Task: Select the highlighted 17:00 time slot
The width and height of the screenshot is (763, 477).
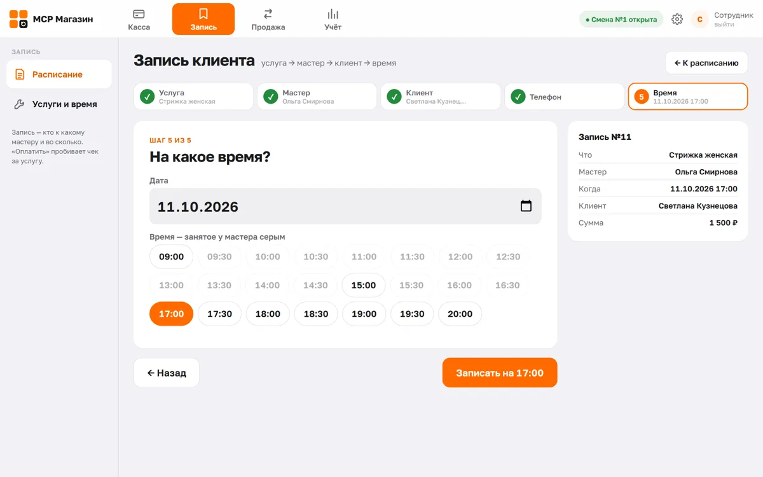Action: click(171, 314)
